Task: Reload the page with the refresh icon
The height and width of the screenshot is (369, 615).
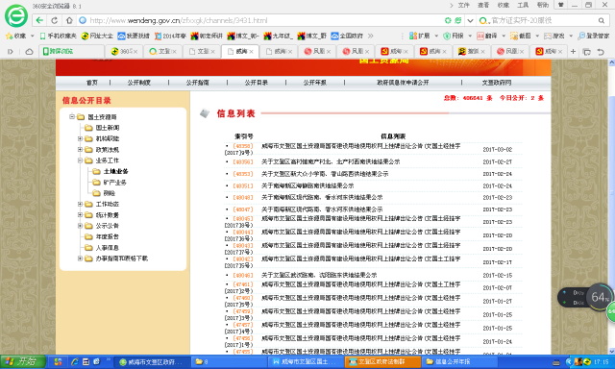Action: (x=54, y=20)
